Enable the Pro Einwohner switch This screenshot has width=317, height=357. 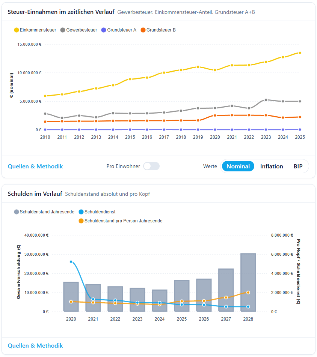click(x=151, y=166)
